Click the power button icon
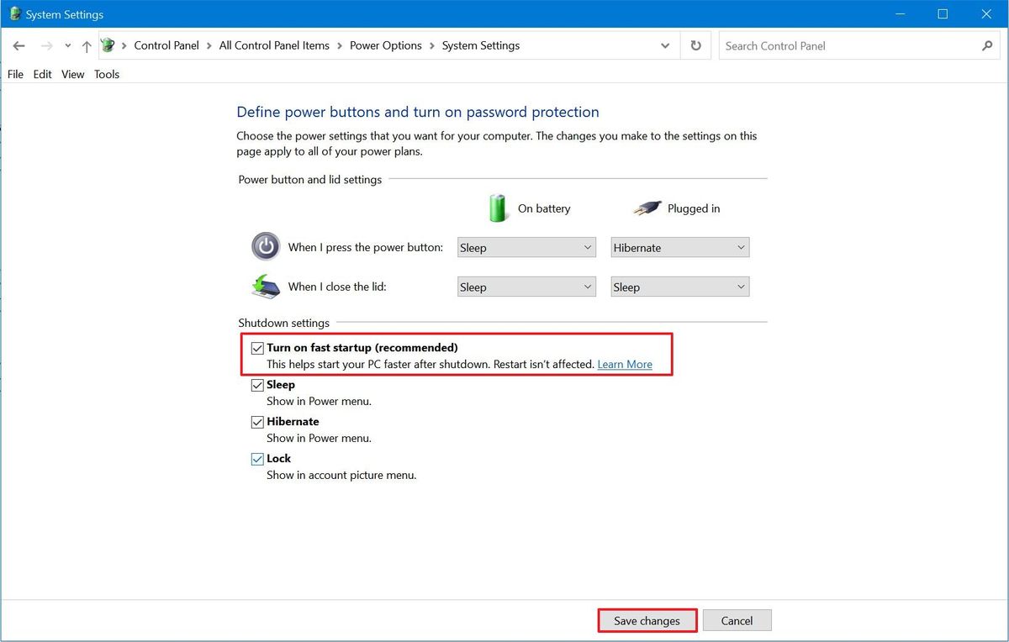The image size is (1009, 642). [265, 247]
